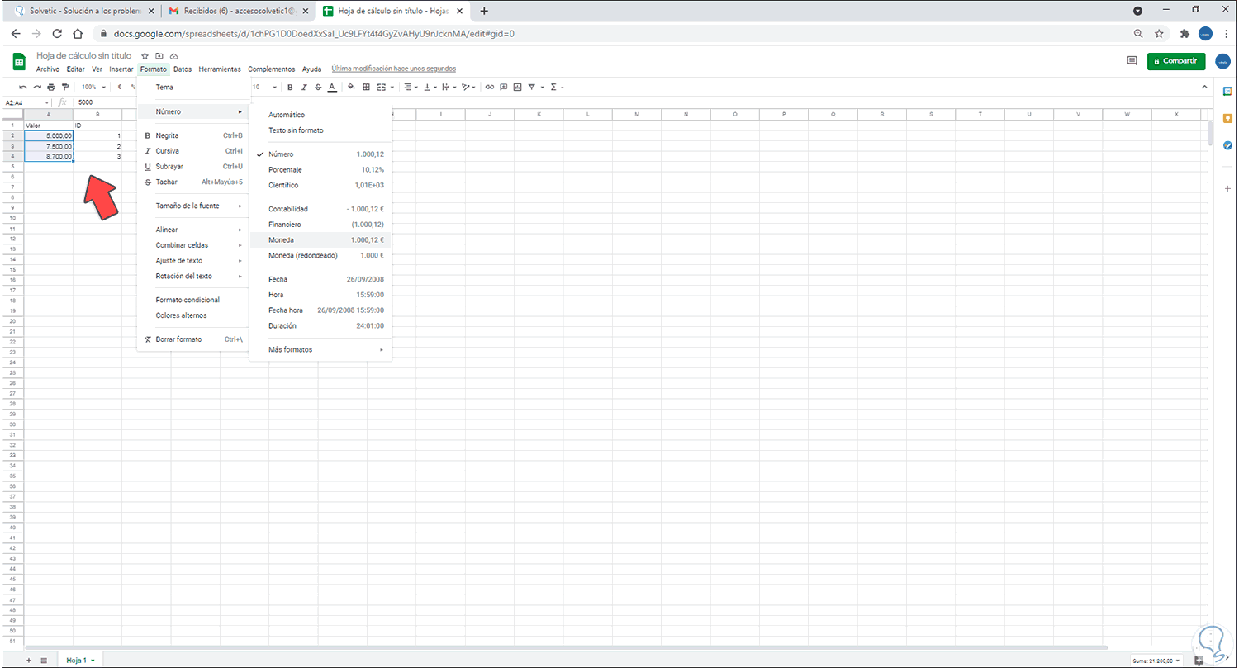Open the borders tool
The width and height of the screenshot is (1239, 668).
point(366,86)
